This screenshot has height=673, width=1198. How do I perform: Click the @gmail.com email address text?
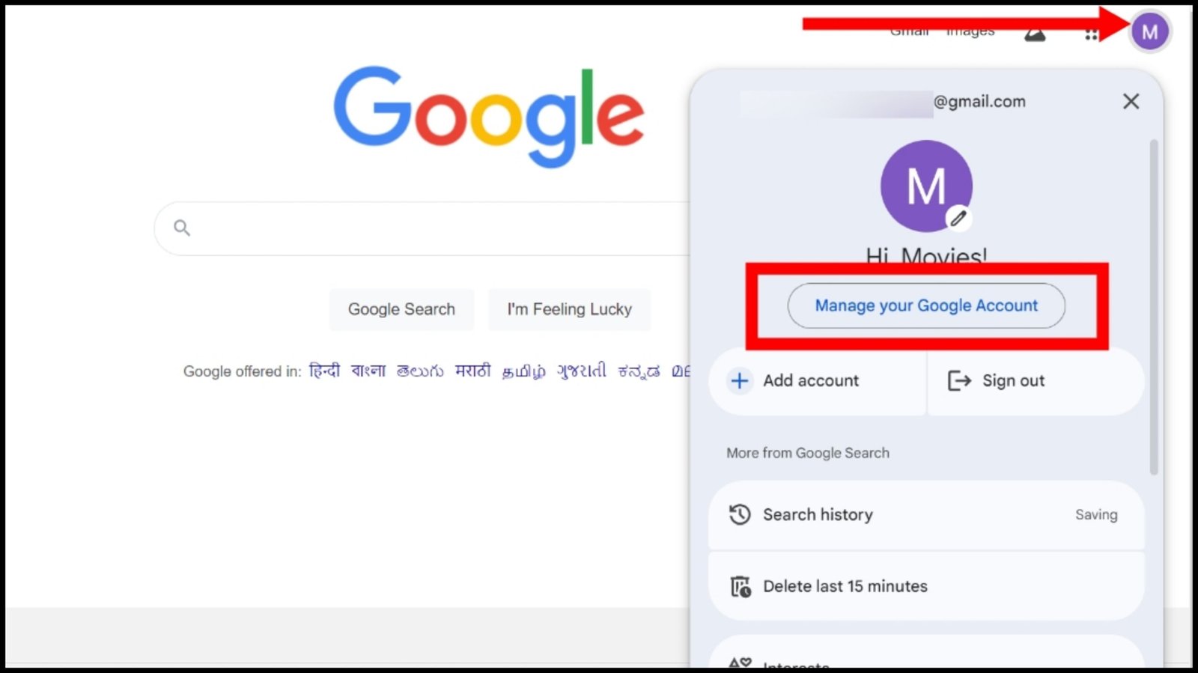tap(979, 102)
